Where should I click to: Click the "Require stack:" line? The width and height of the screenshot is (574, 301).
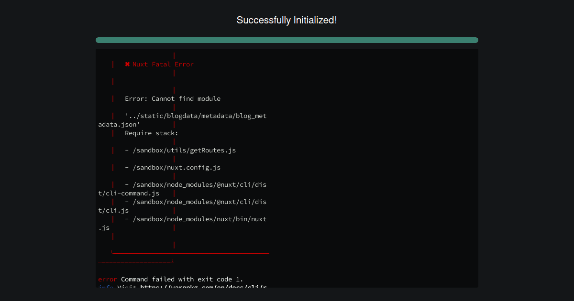pyautogui.click(x=152, y=133)
